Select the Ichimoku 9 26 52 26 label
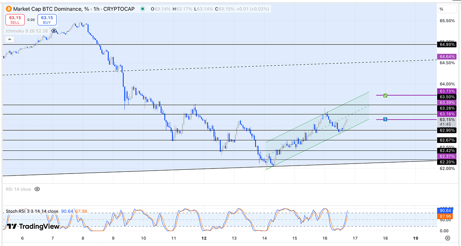 [x=27, y=31]
